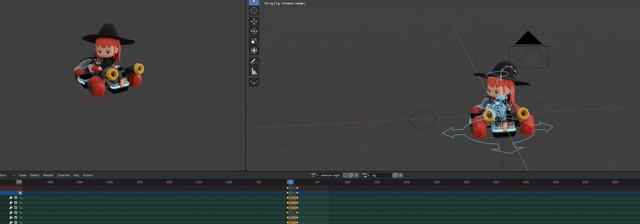640x224 pixels.
Task: Click the rig slot name field
Action: pyautogui.click(x=381, y=175)
